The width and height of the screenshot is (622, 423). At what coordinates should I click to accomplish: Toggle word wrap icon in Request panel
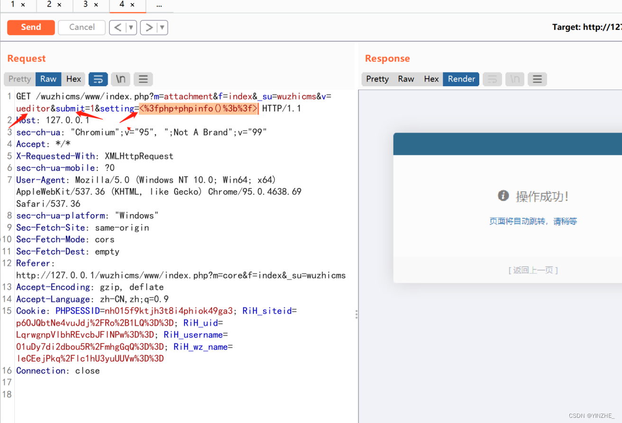[x=98, y=79]
